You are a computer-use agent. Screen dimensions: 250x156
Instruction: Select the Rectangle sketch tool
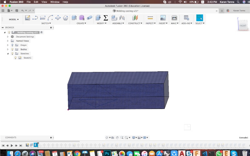(x=43, y=18)
